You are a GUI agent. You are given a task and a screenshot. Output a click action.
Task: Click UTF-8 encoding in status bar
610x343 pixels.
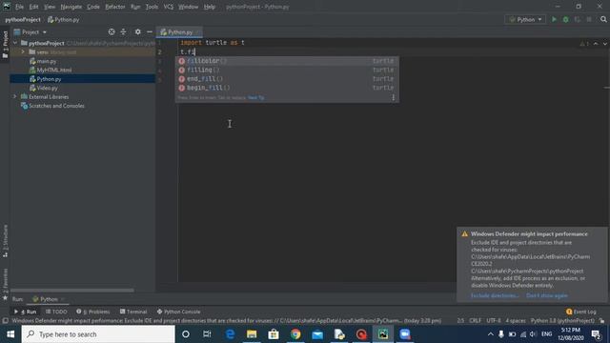tap(494, 320)
